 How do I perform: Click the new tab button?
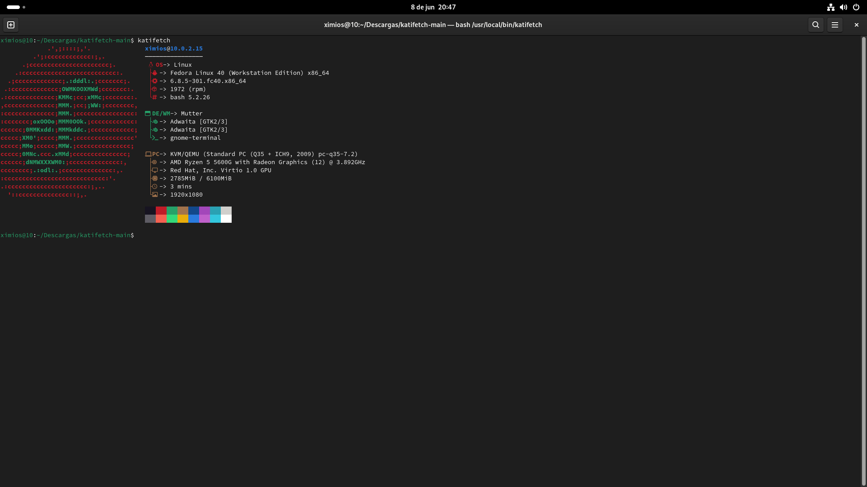(x=11, y=25)
